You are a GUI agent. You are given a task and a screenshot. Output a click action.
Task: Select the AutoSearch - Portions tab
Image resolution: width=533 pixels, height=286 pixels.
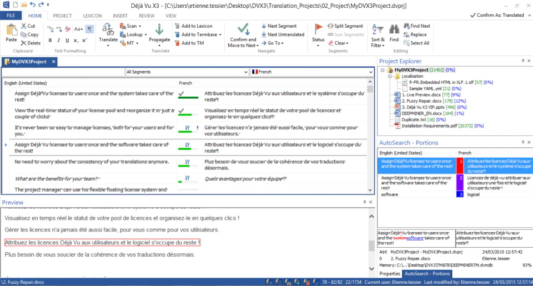coord(427,273)
